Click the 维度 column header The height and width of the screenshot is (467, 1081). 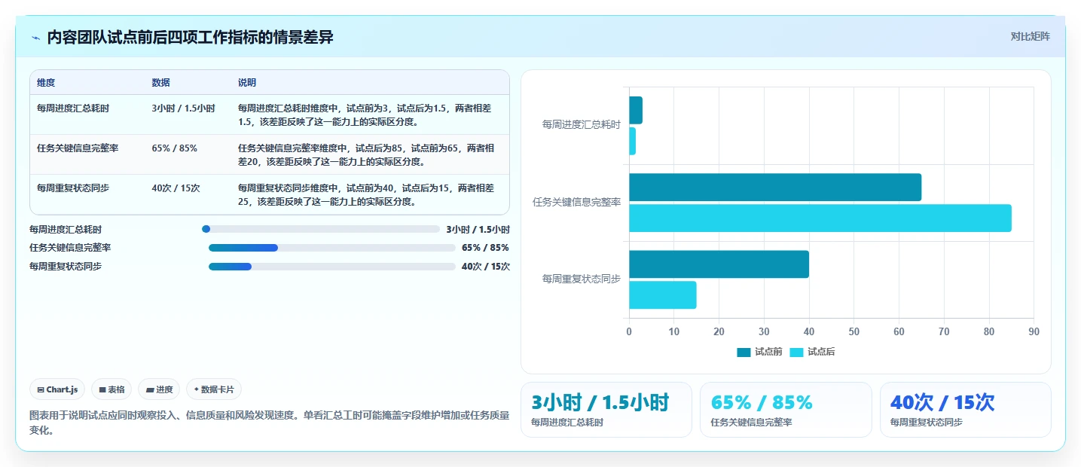(46, 83)
